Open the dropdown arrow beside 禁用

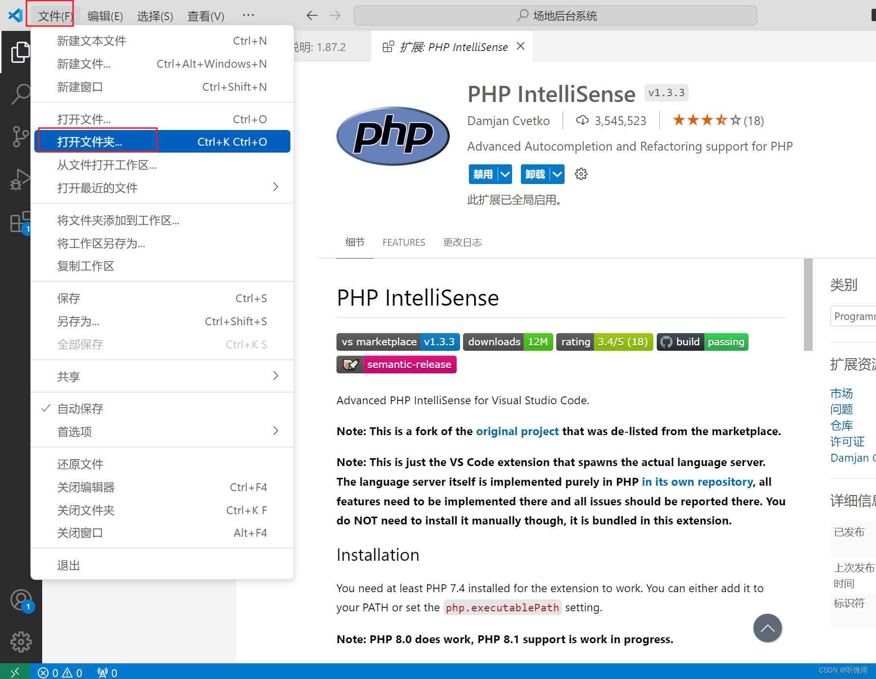point(505,174)
